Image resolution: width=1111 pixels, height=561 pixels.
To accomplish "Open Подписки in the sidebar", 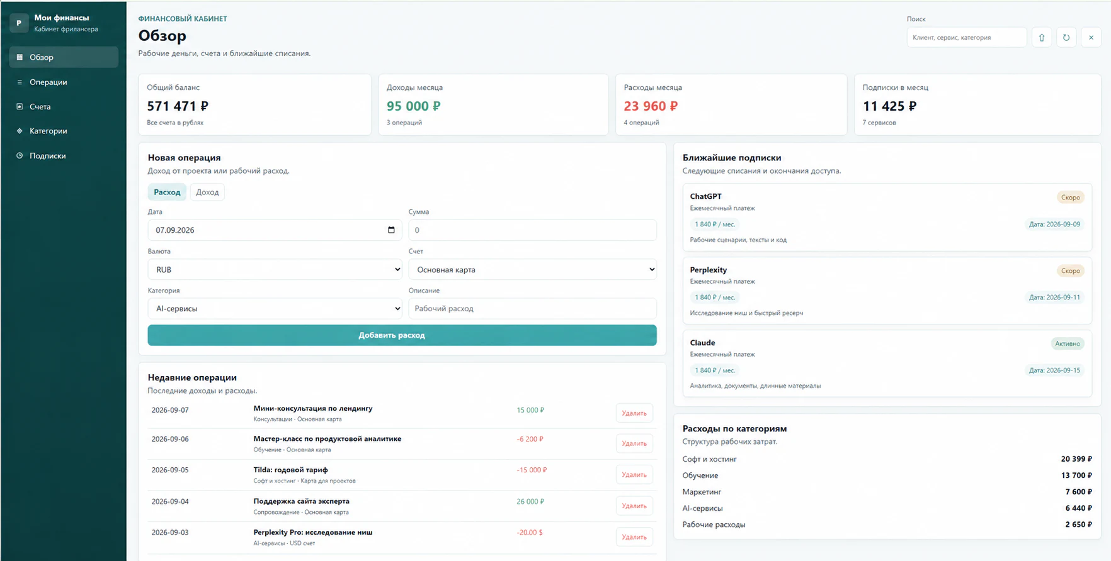I will (x=64, y=156).
